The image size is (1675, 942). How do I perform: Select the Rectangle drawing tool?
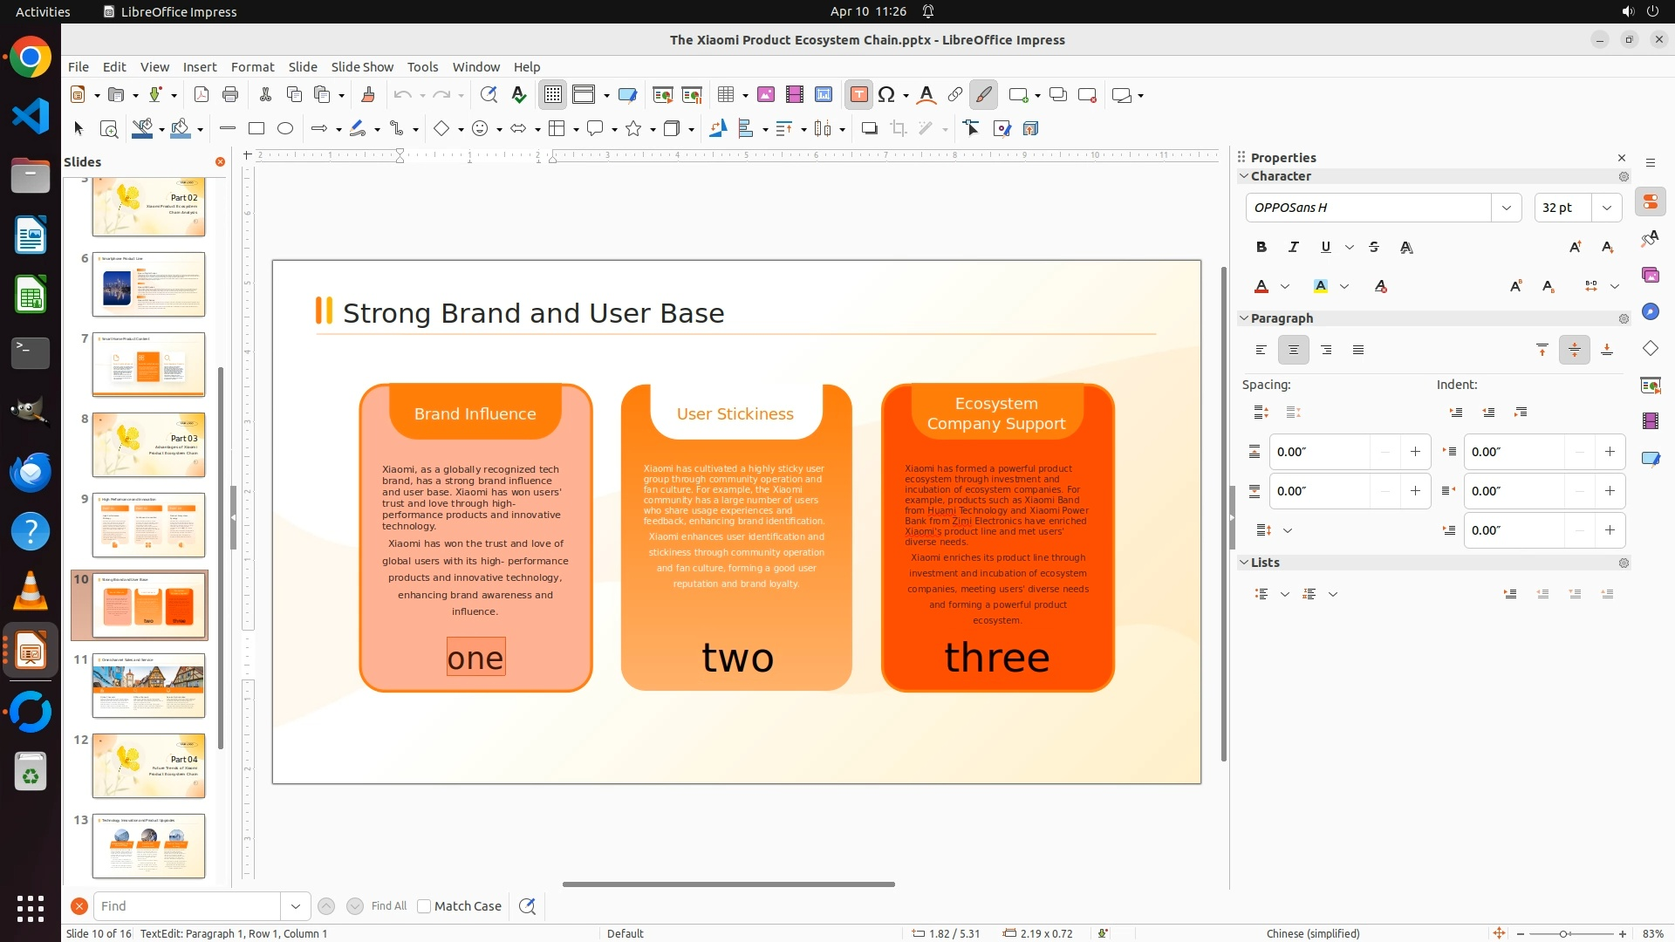click(x=256, y=129)
